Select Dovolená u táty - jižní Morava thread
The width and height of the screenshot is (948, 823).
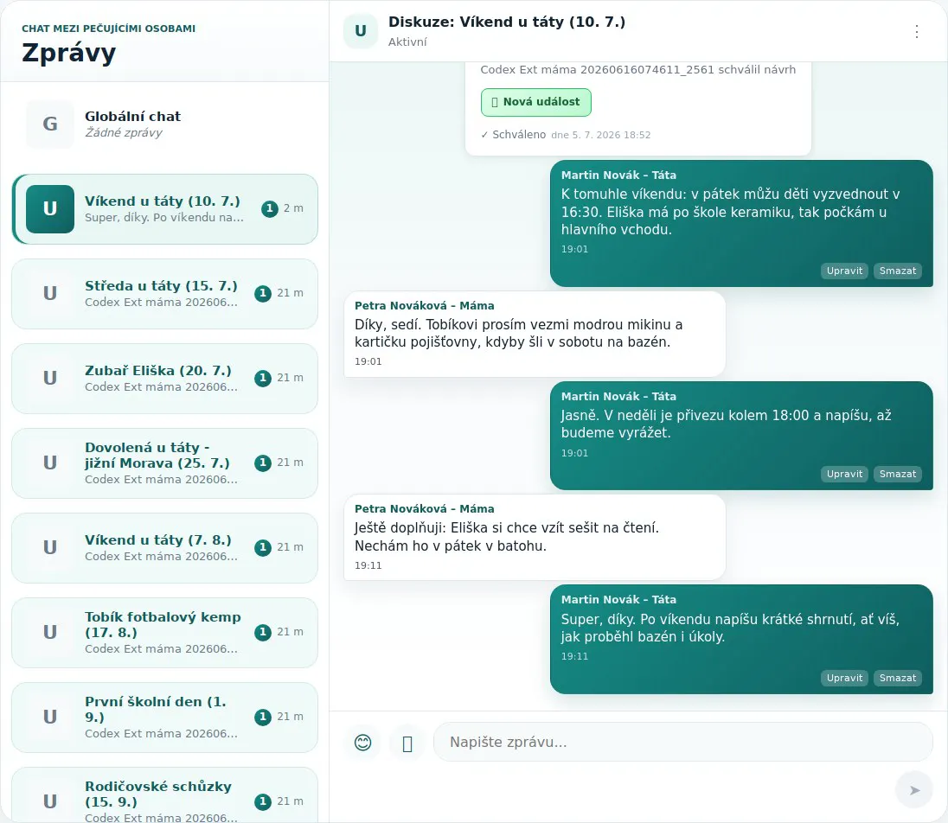[165, 463]
